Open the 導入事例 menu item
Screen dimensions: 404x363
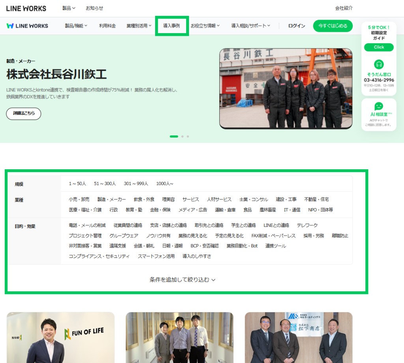pos(172,26)
